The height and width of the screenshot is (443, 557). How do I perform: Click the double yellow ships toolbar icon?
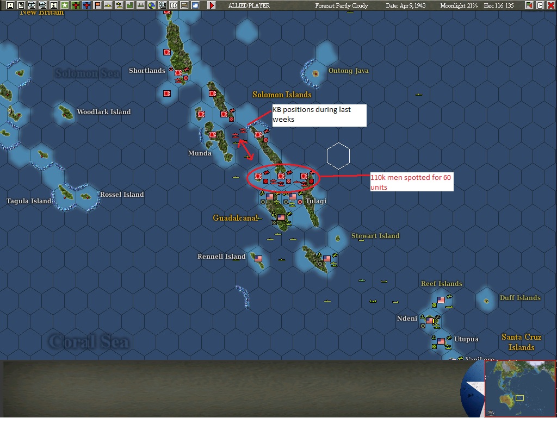[119, 5]
